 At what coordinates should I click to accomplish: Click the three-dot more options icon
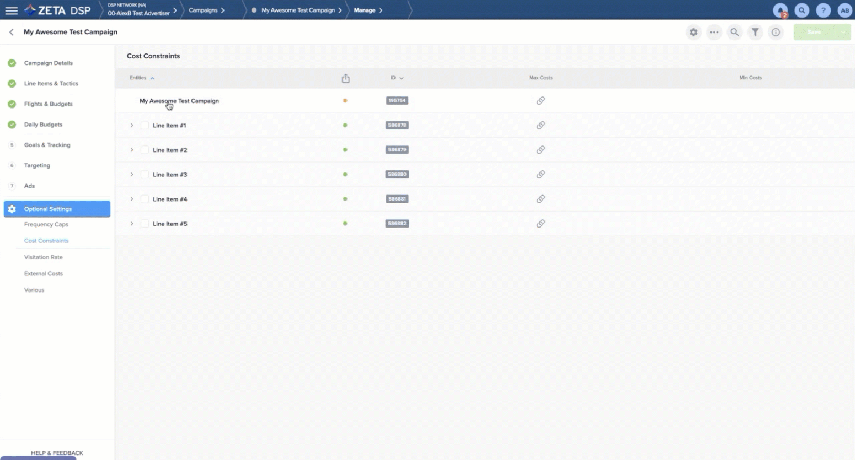click(714, 33)
